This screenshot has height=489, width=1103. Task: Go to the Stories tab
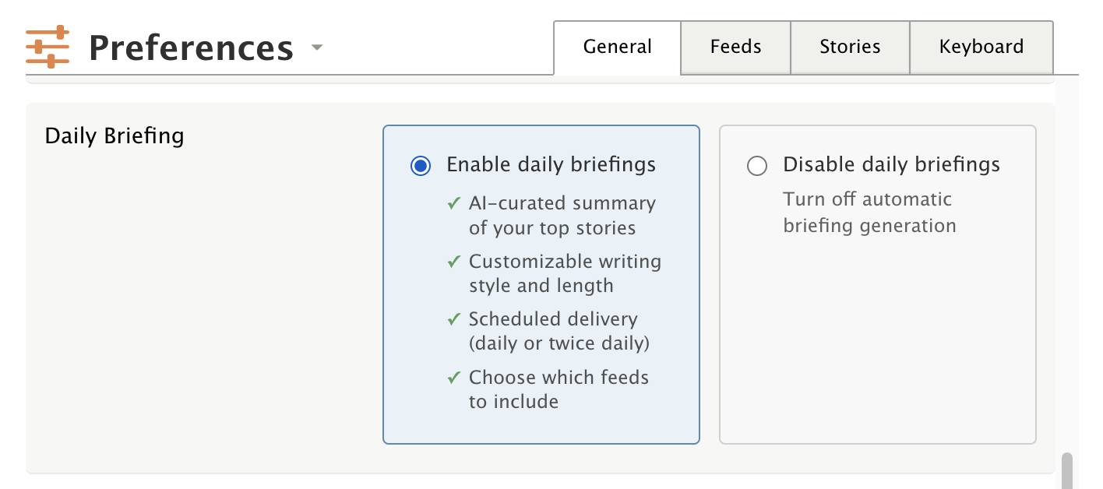(850, 47)
